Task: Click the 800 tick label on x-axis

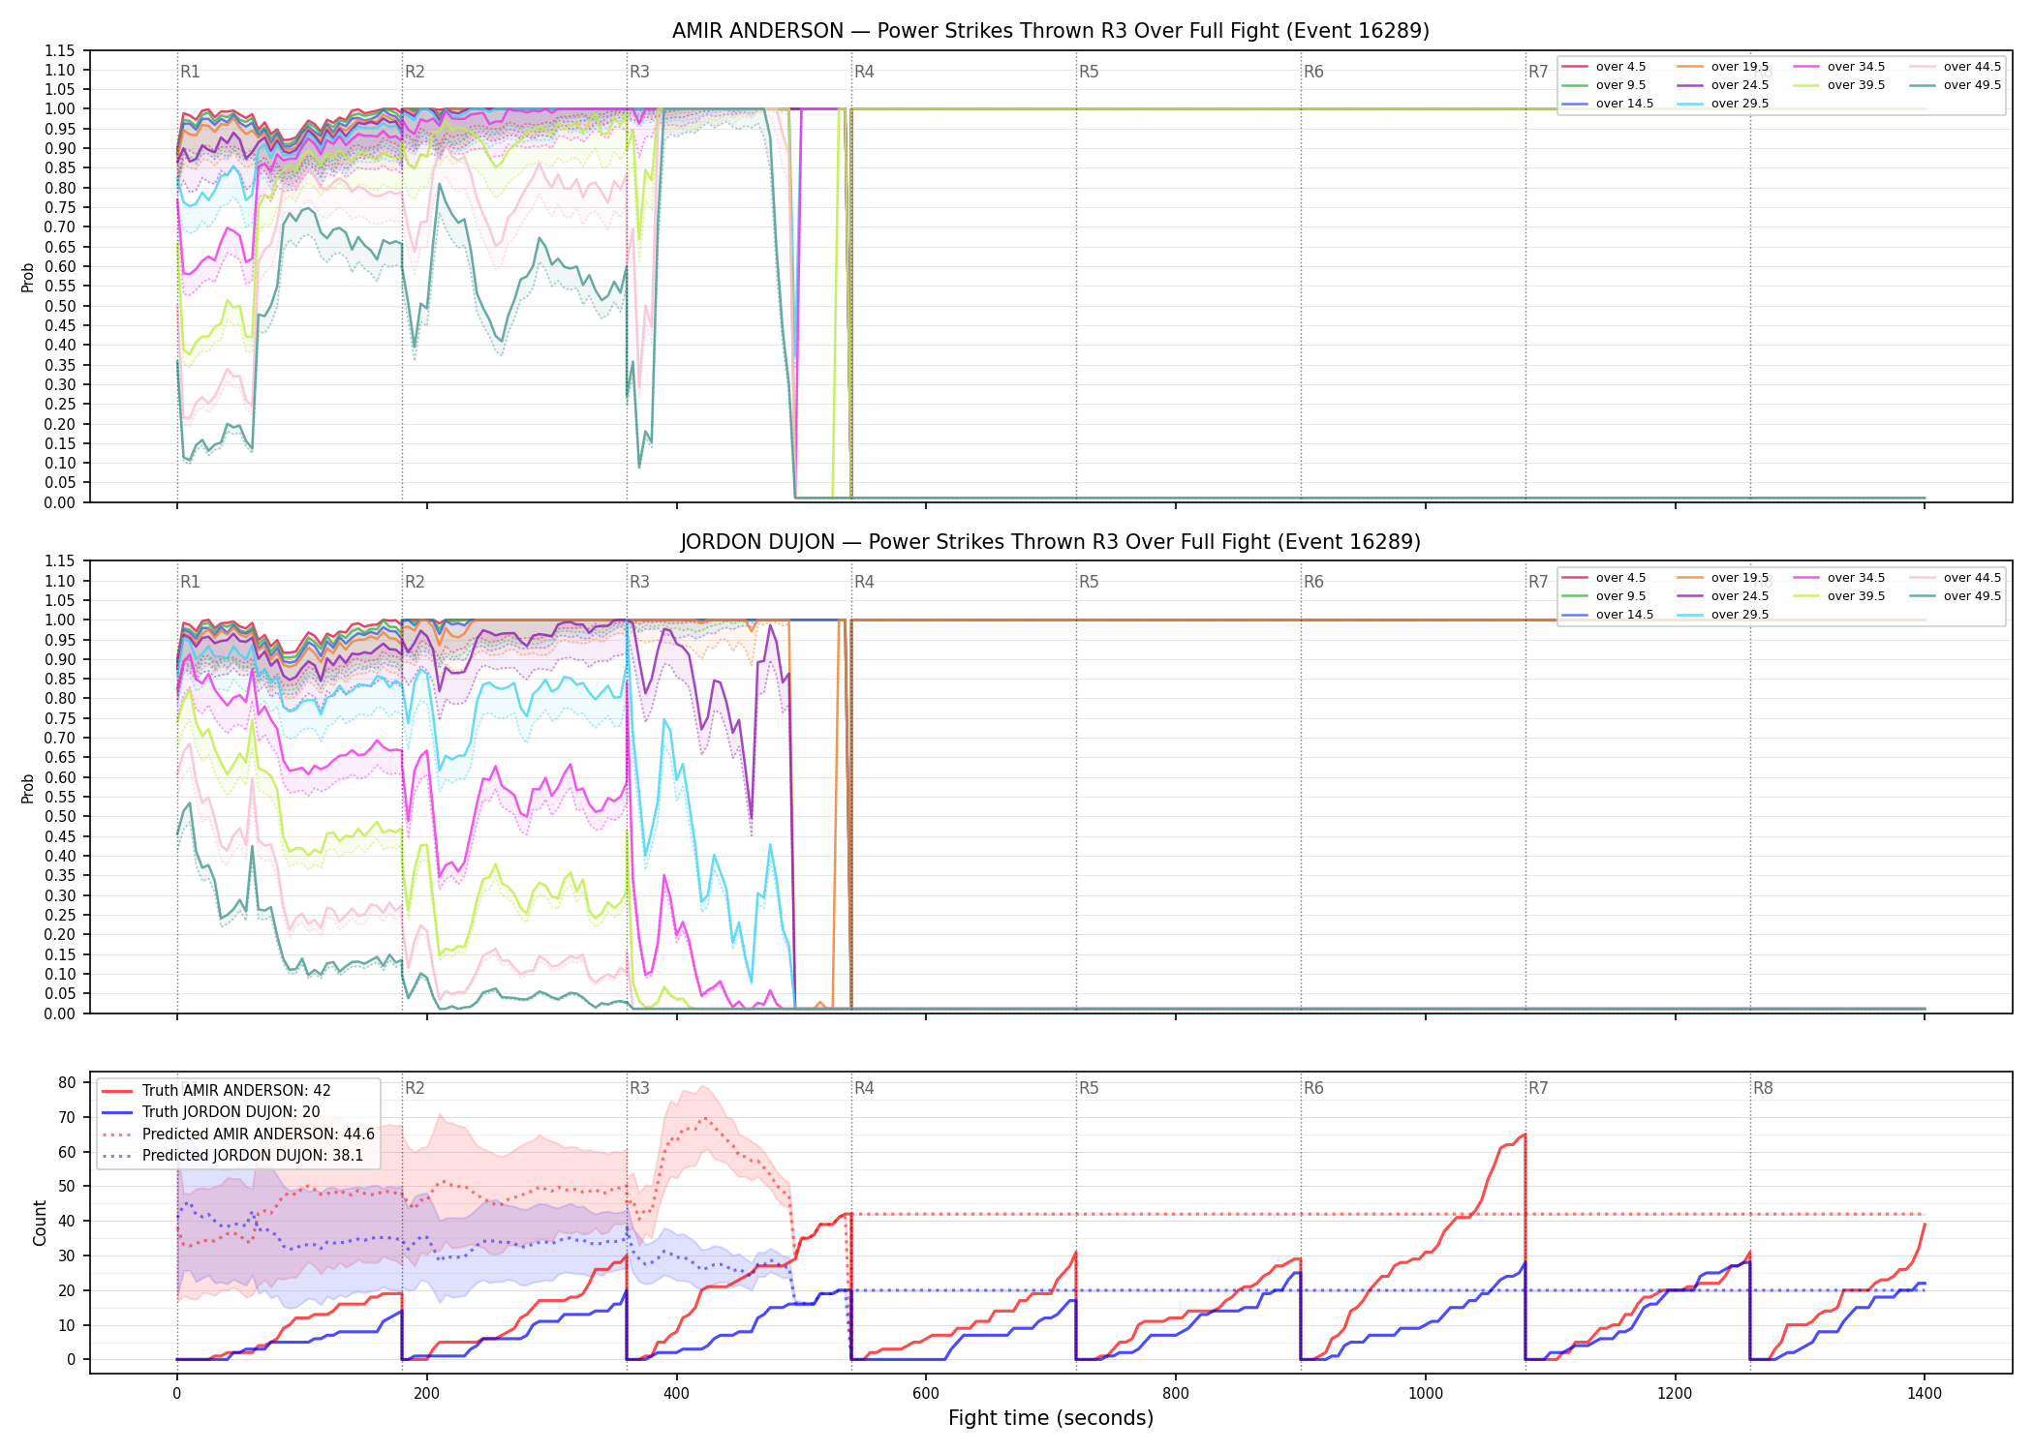Action: pos(1176,1394)
